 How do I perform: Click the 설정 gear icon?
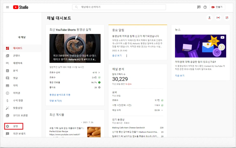point(7,126)
